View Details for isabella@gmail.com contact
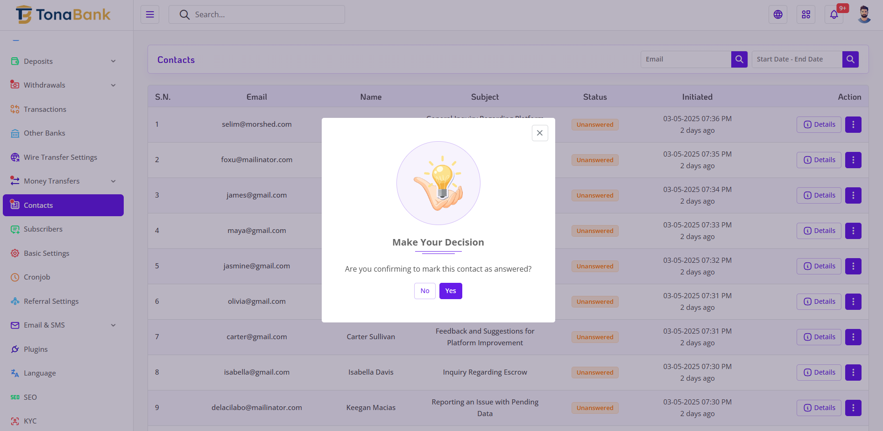Screen dimensions: 883x431 (819, 372)
